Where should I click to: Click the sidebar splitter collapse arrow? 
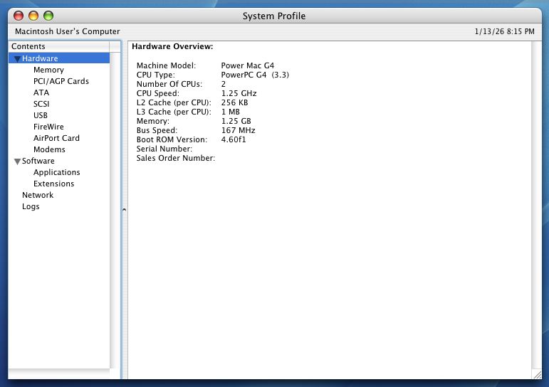pos(125,210)
